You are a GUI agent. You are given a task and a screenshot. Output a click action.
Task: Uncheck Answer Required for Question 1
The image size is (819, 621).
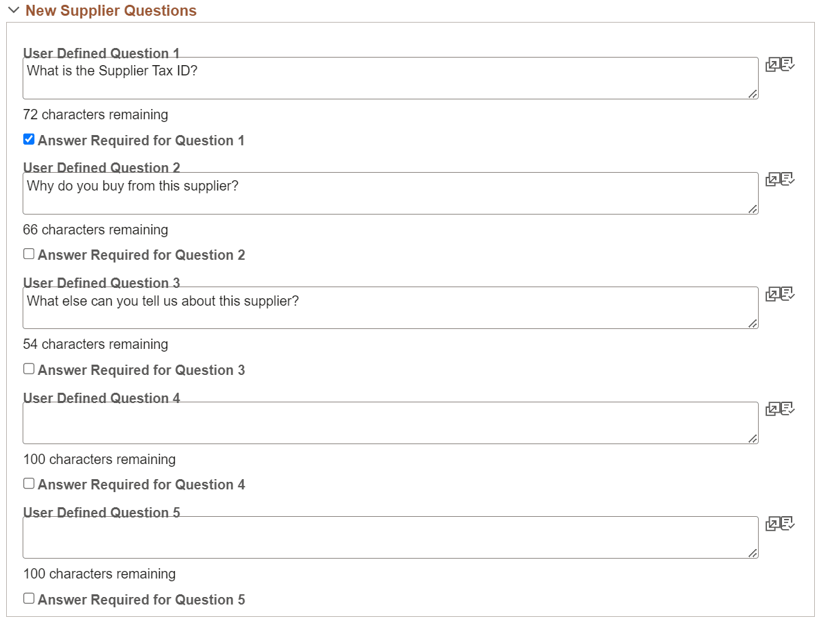(x=28, y=138)
